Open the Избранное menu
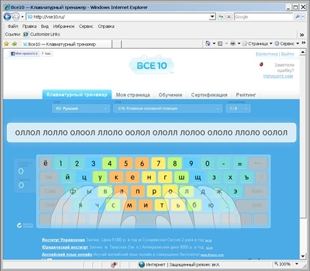310x271 pixels. (x=64, y=27)
